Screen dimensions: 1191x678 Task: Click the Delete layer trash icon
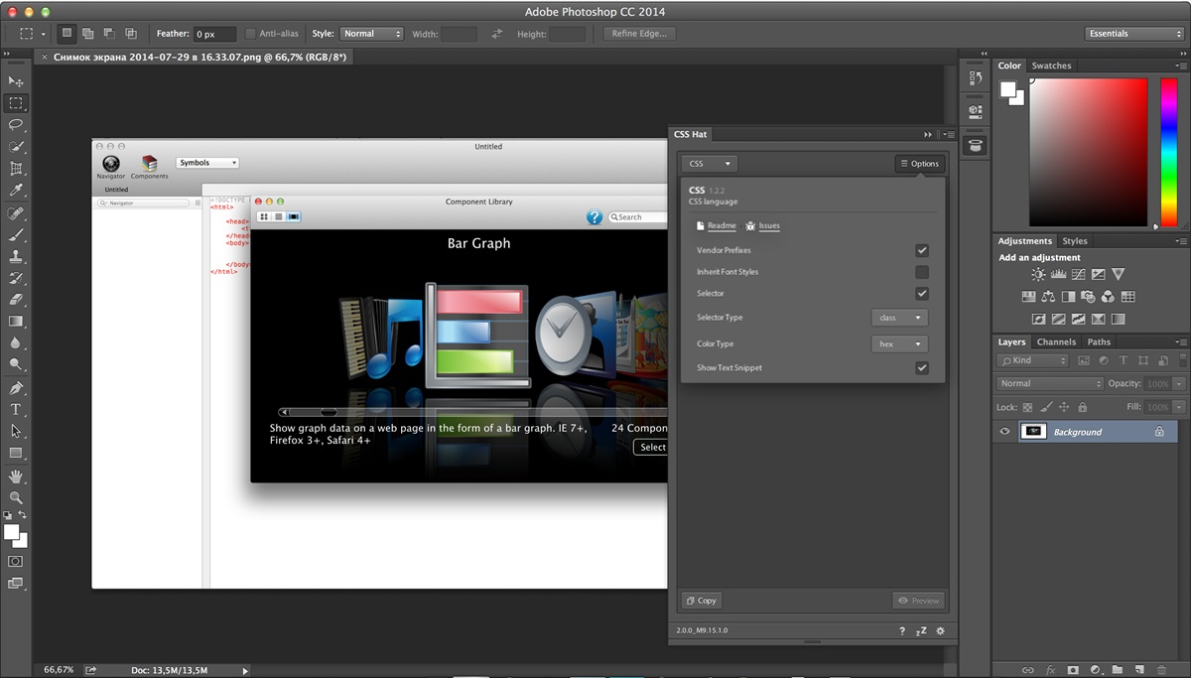pos(1161,670)
